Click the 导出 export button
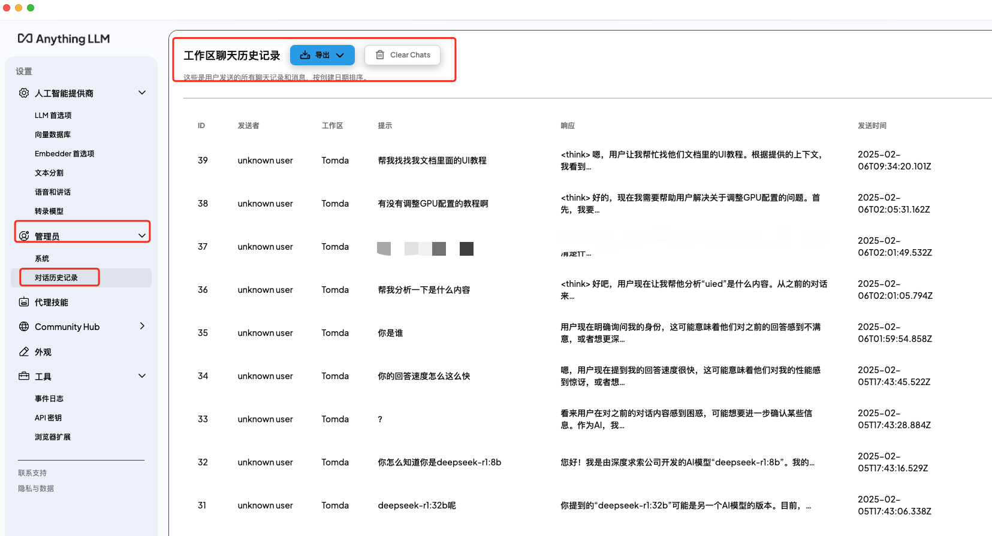The width and height of the screenshot is (992, 536). pyautogui.click(x=322, y=55)
